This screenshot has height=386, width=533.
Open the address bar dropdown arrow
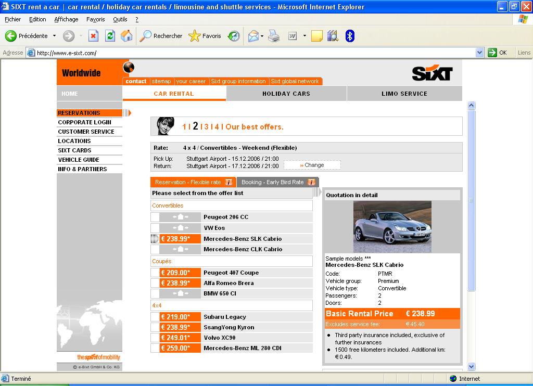480,53
